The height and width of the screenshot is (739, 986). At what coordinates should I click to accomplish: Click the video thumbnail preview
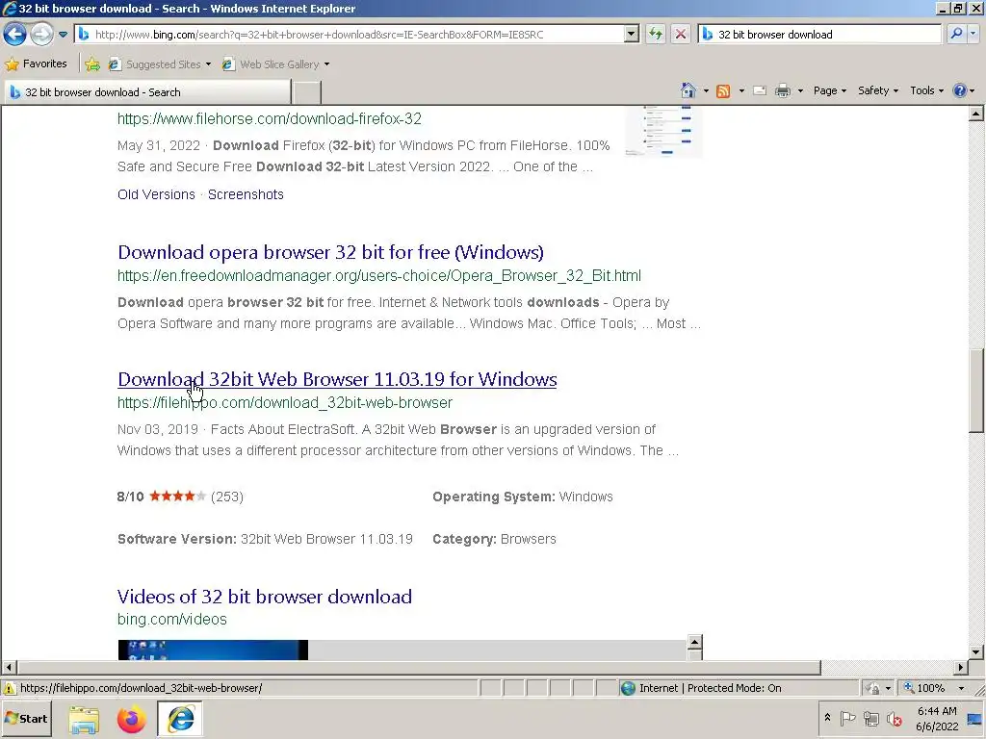213,650
